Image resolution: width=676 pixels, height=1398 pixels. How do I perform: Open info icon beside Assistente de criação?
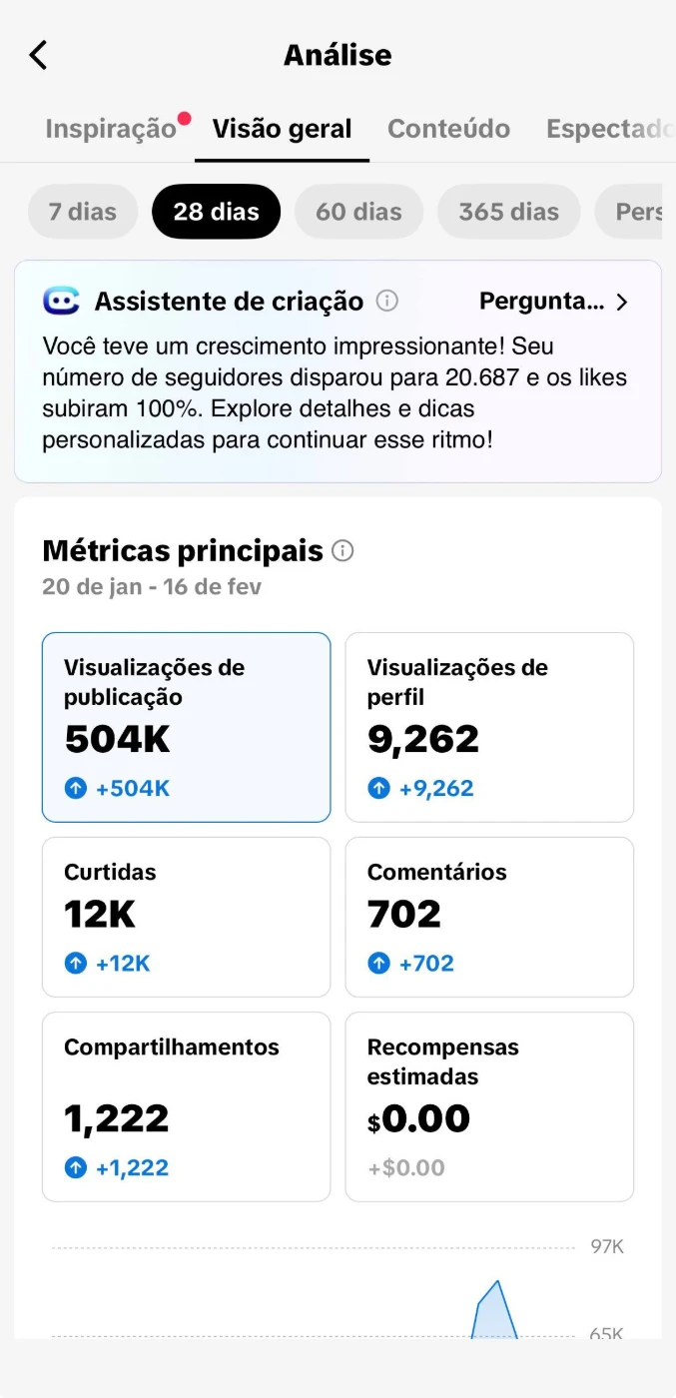[387, 301]
